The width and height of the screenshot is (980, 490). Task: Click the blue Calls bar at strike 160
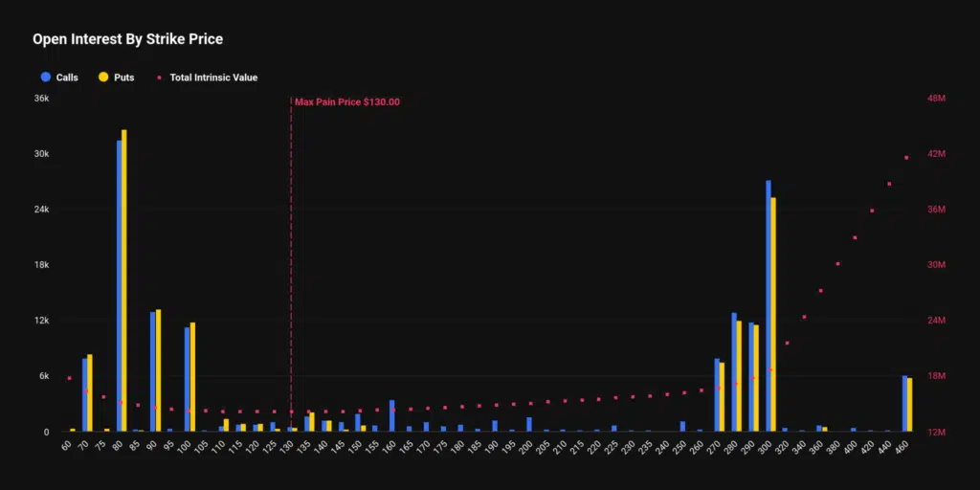[x=391, y=416]
